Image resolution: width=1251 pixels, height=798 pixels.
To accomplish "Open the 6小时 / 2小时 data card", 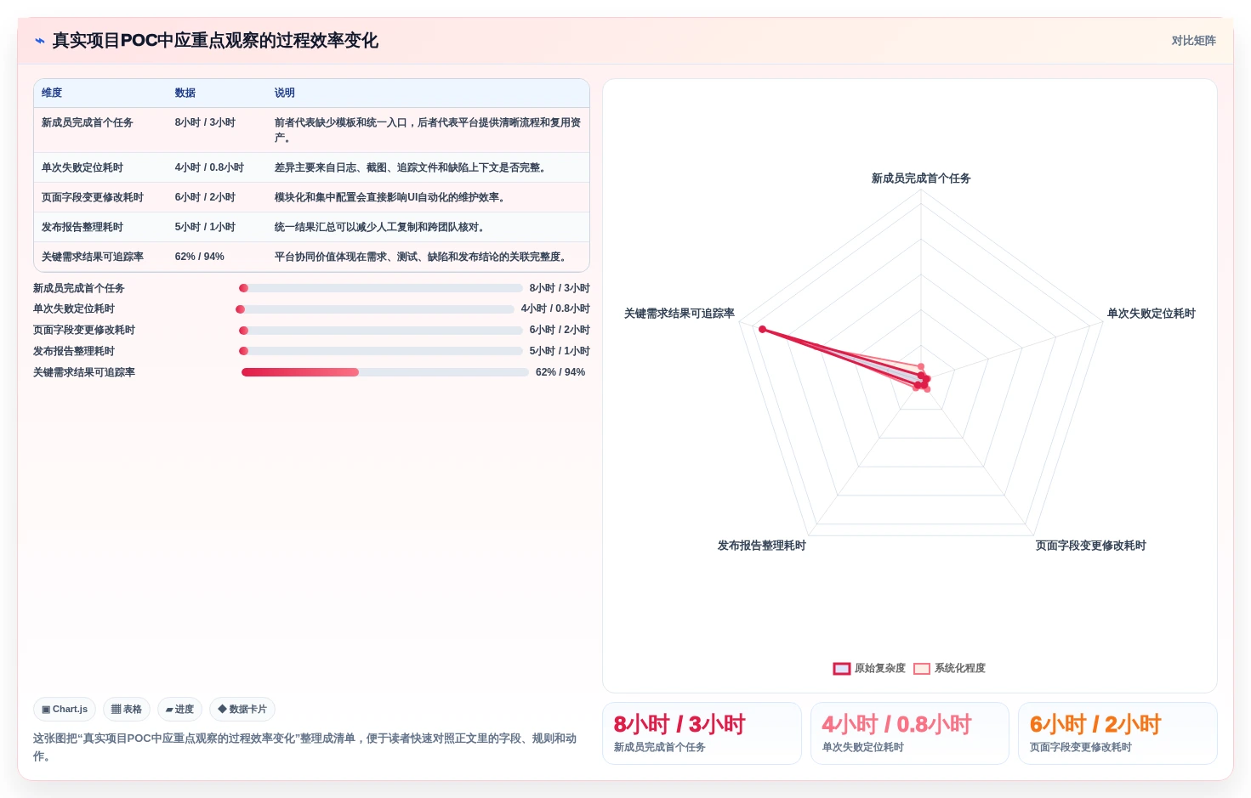I will pos(1117,733).
